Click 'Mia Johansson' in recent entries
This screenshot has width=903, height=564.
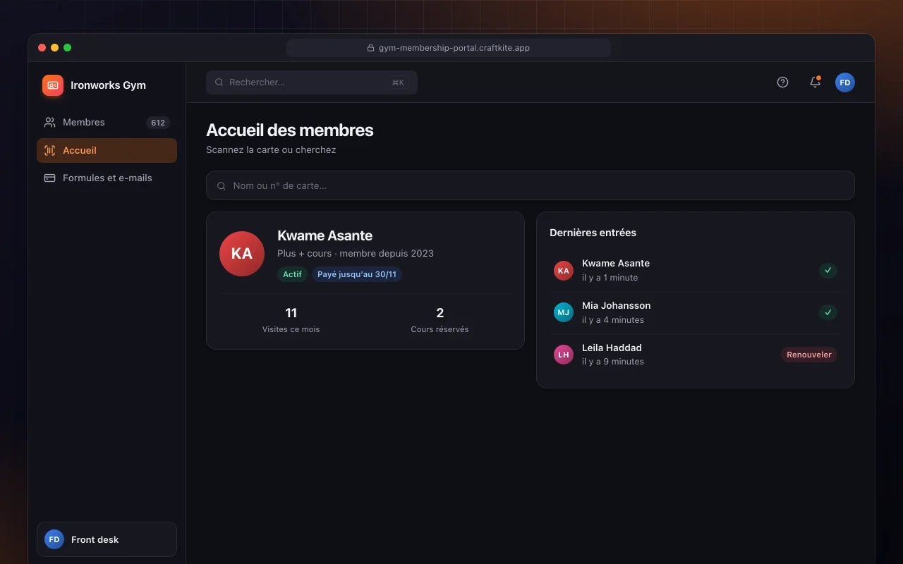[x=616, y=305]
